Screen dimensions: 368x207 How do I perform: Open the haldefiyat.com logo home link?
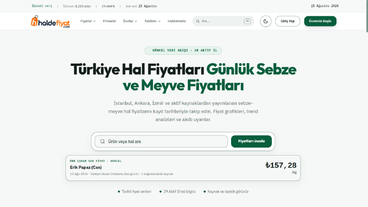[50, 22]
